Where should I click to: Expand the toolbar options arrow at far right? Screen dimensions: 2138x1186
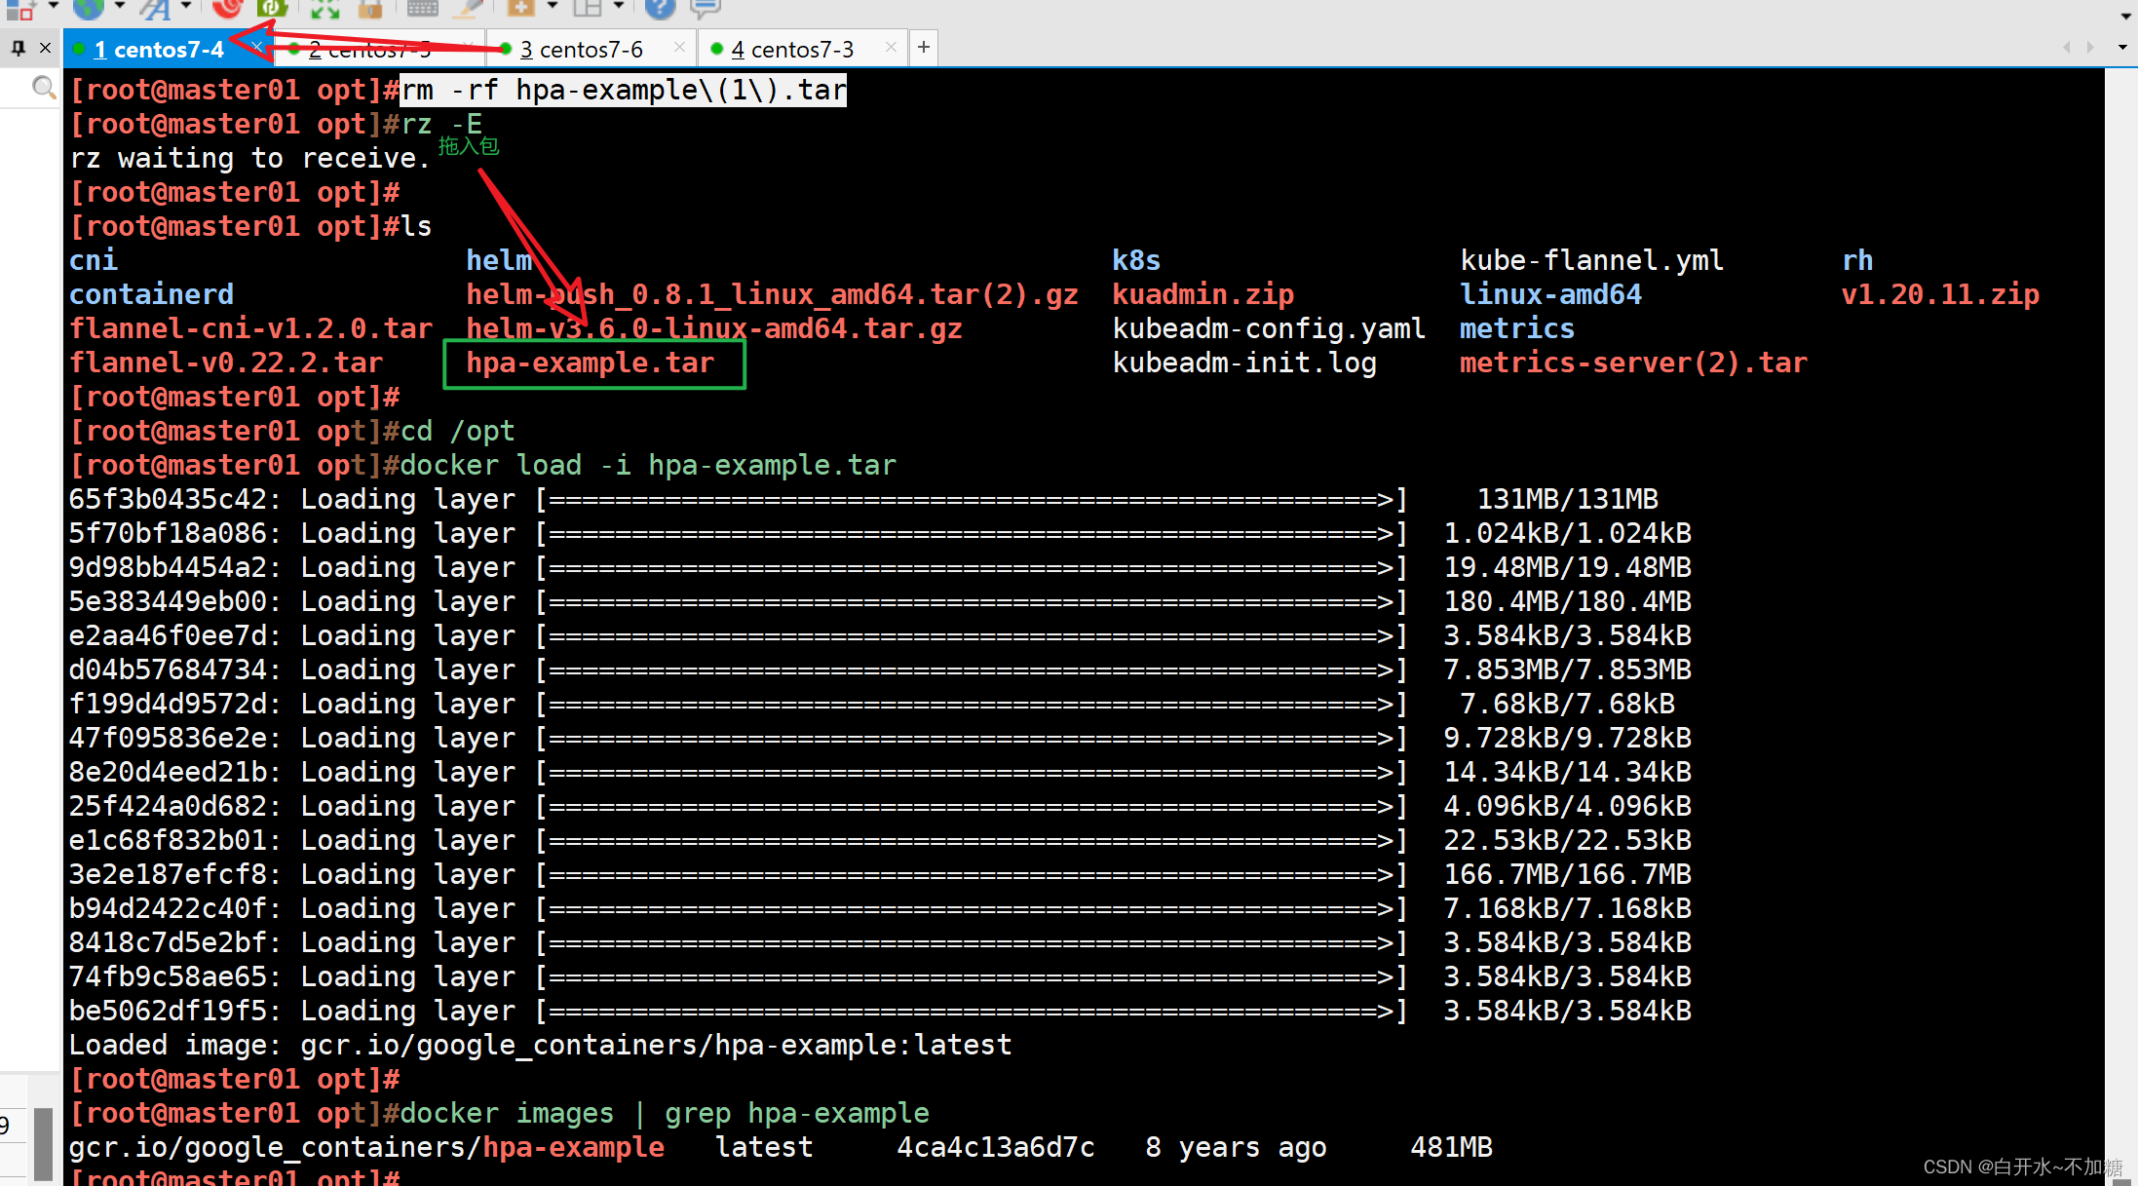point(2125,16)
